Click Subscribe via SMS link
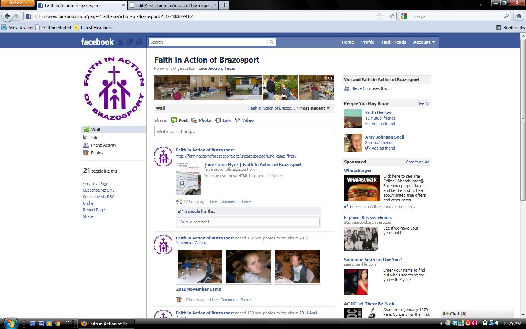The width and height of the screenshot is (526, 329). [x=99, y=190]
